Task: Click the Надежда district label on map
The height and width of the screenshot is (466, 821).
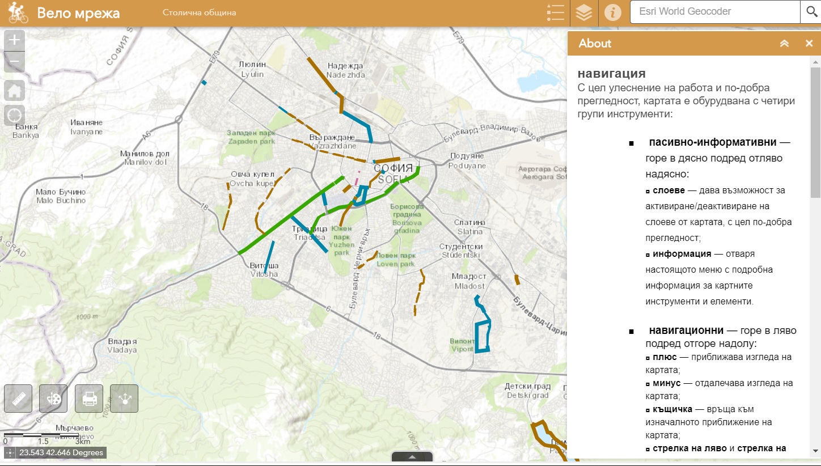Action: 345,66
